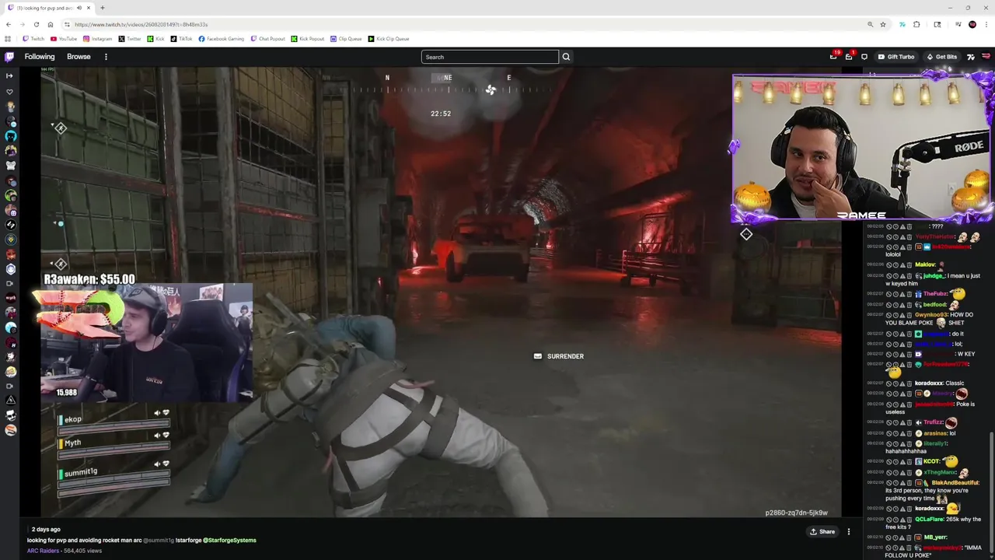Open the Chrome three-dot menu

coord(986,24)
